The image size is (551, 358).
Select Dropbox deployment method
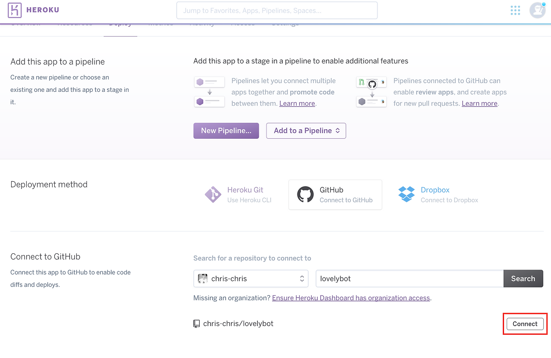click(438, 195)
